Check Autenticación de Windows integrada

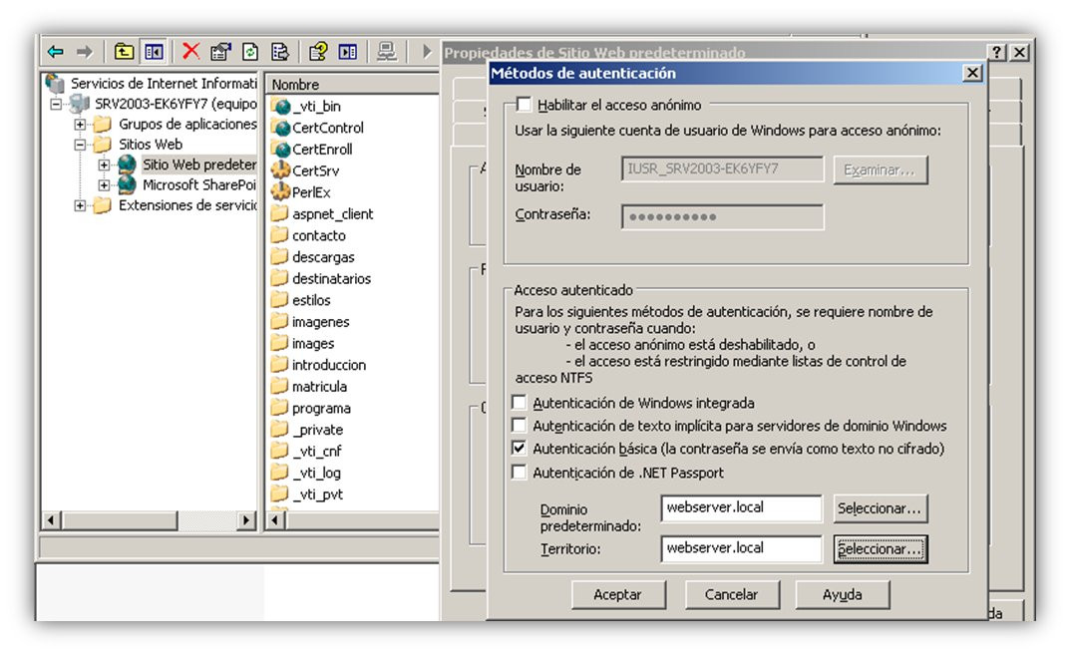(x=520, y=403)
